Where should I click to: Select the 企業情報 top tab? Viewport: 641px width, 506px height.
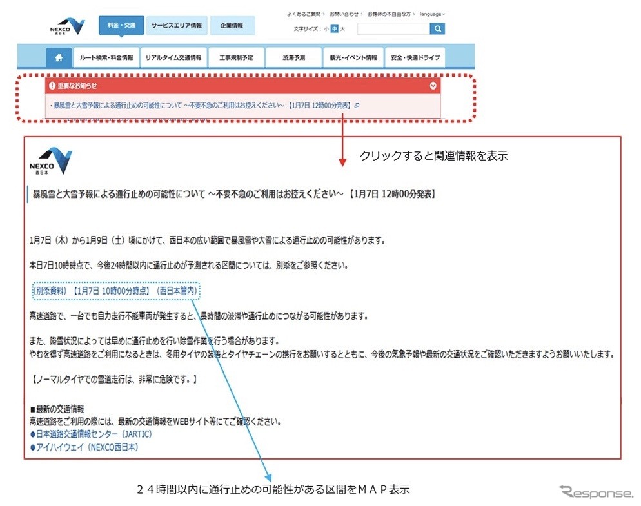232,25
